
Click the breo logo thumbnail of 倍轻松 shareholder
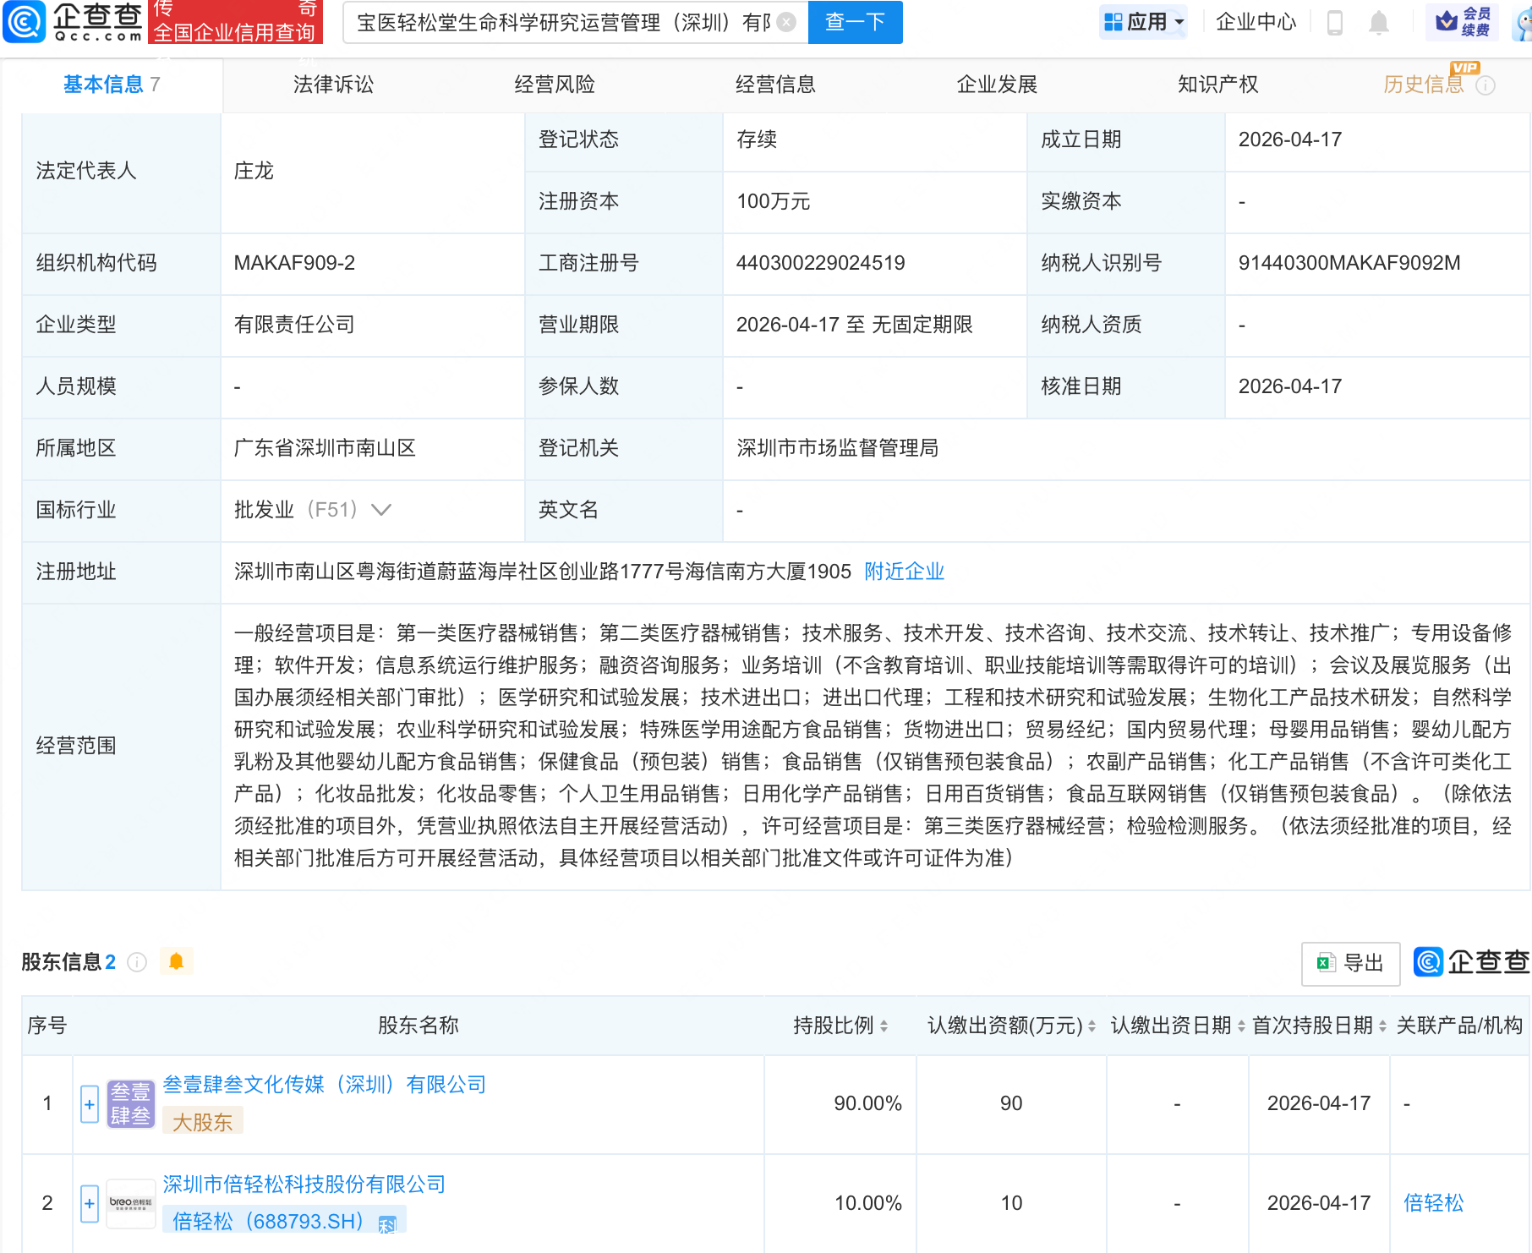pyautogui.click(x=130, y=1203)
